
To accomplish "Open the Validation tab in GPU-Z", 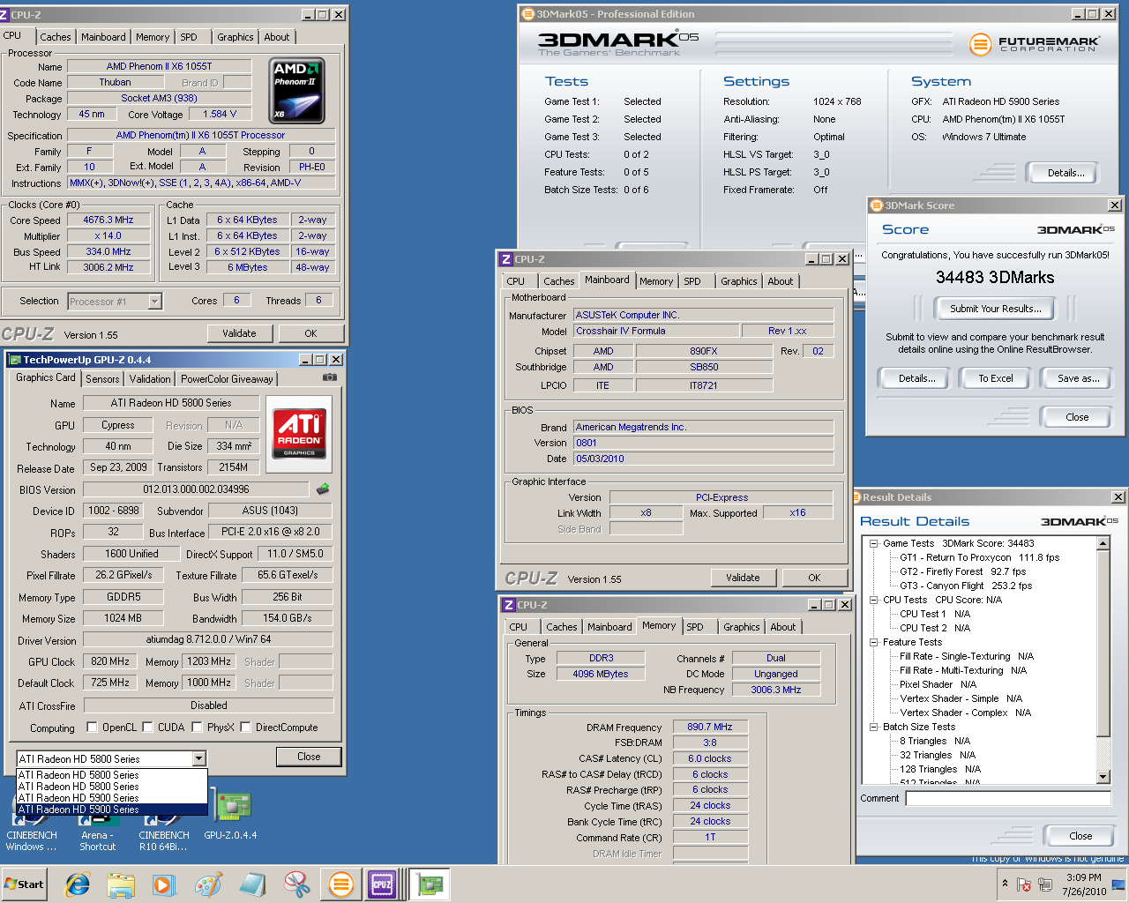I will (150, 379).
